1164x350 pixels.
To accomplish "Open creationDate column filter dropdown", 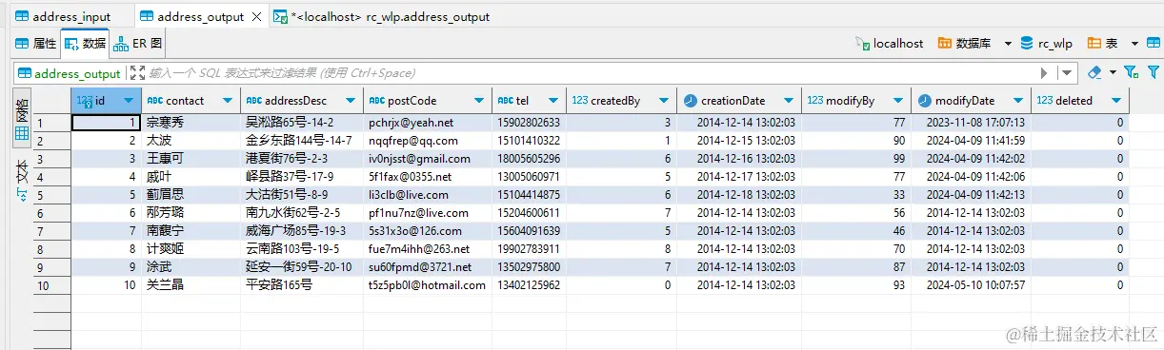I will tap(790, 101).
